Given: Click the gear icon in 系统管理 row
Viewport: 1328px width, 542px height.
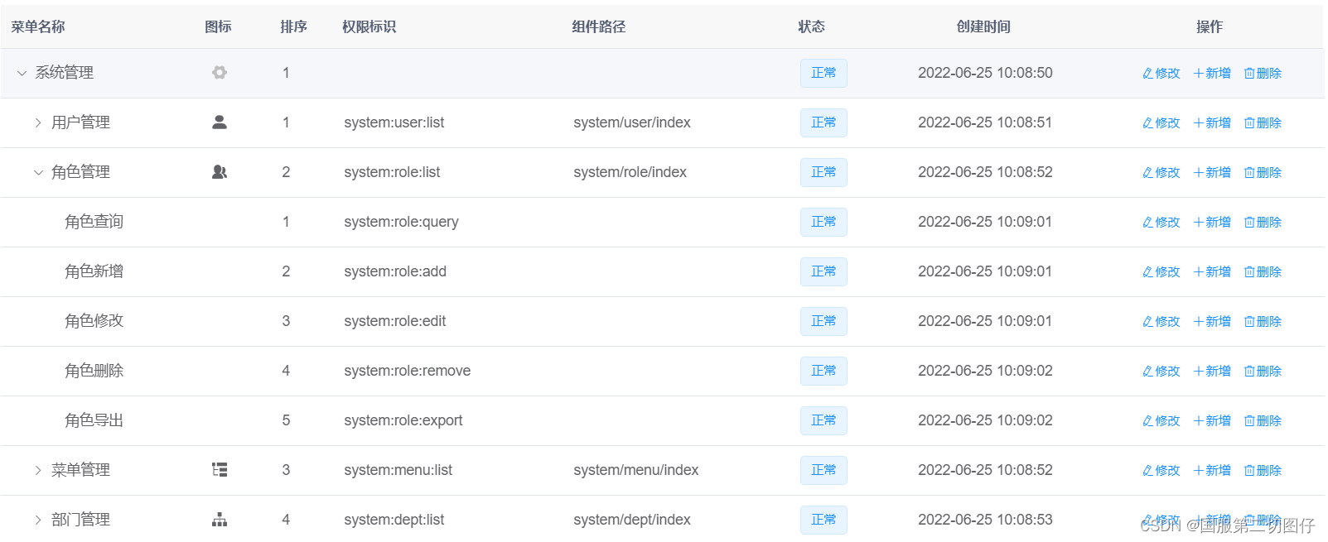Looking at the screenshot, I should [220, 73].
